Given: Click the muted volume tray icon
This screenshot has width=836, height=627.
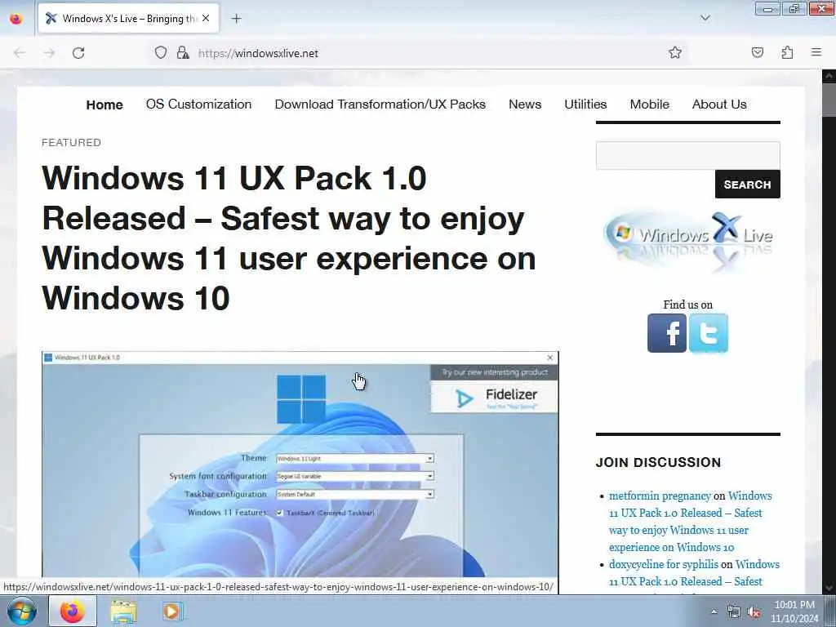Looking at the screenshot, I should 754,612.
